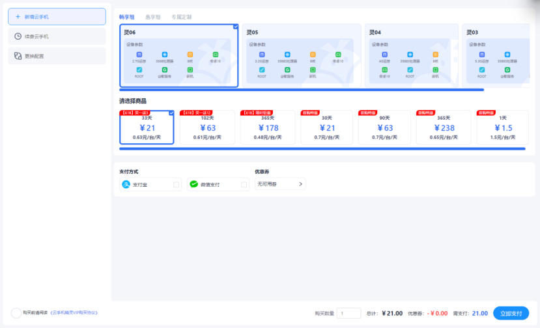
Task: Click the 立即支付 button
Action: pyautogui.click(x=511, y=313)
